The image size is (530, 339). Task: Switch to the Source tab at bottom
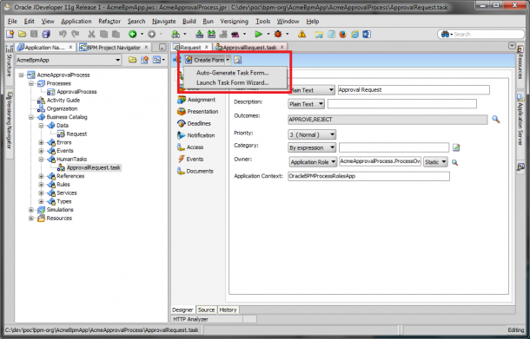206,310
